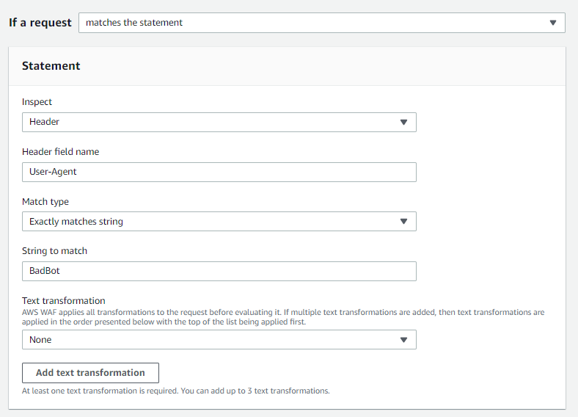Click the 'If a request' label

[40, 23]
